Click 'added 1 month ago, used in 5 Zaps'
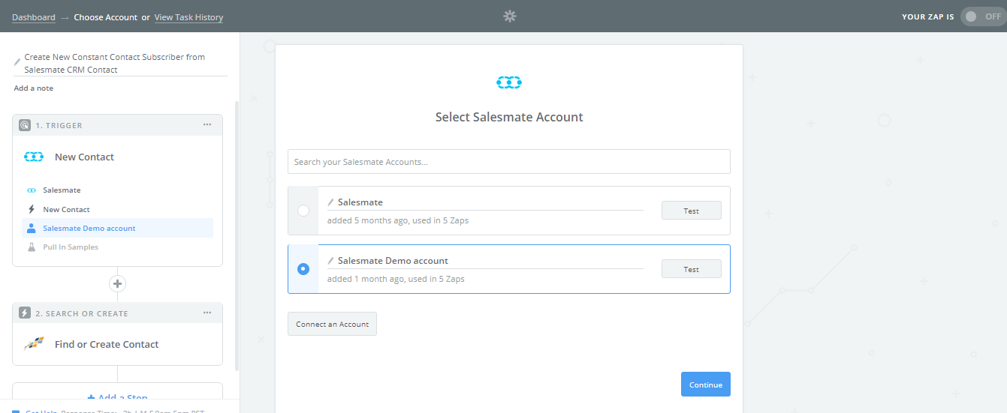 [396, 279]
